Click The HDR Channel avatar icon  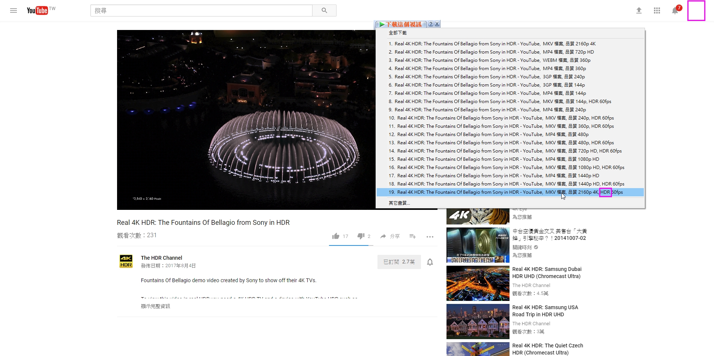click(x=126, y=261)
